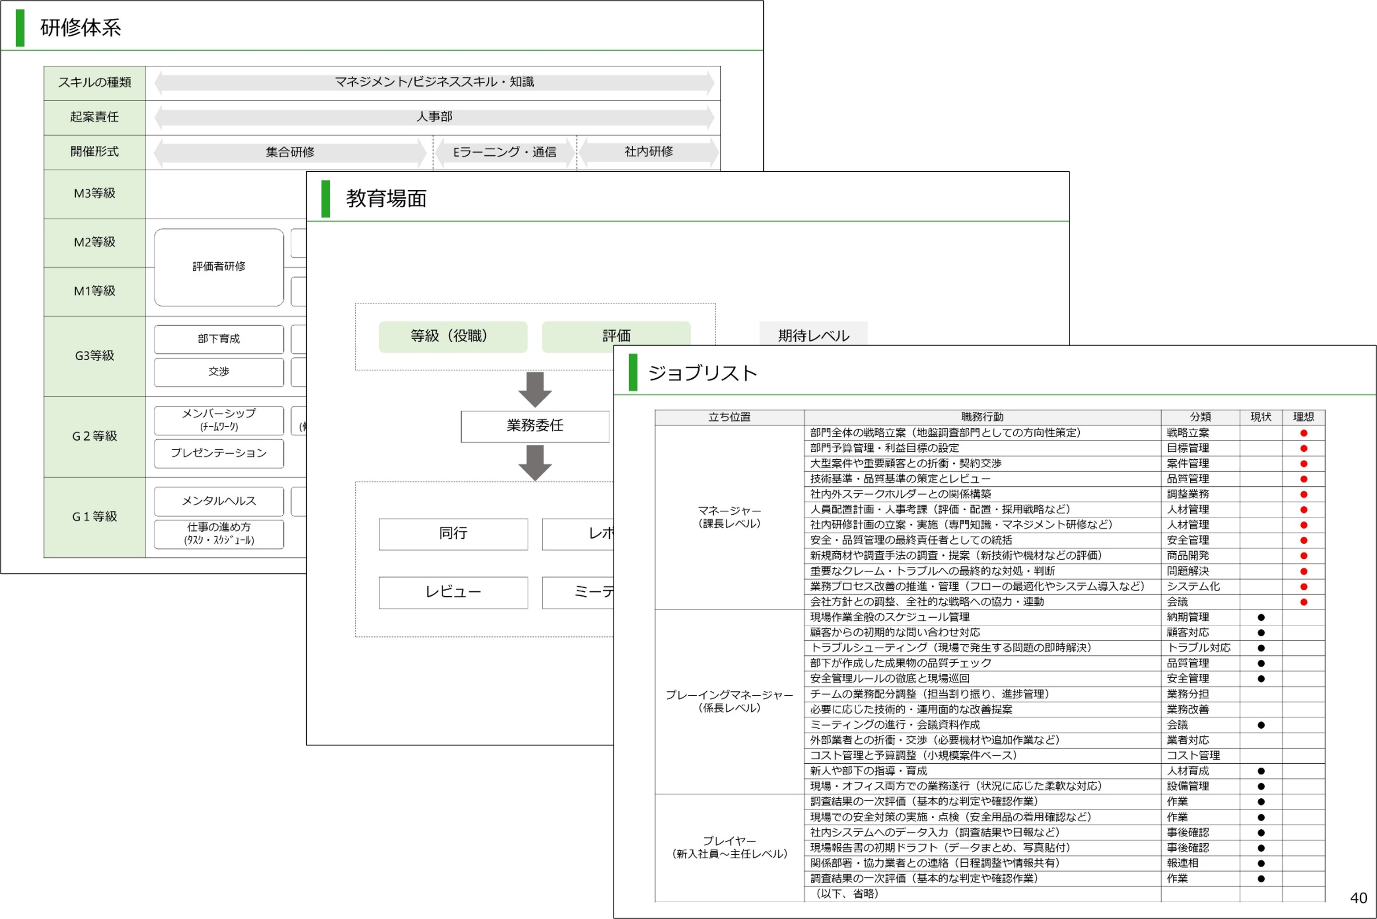Click the 理想 column header
Screen dimensions: 1377x919
pyautogui.click(x=1303, y=417)
